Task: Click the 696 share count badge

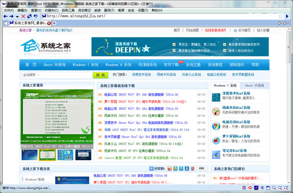Action: tap(201, 169)
